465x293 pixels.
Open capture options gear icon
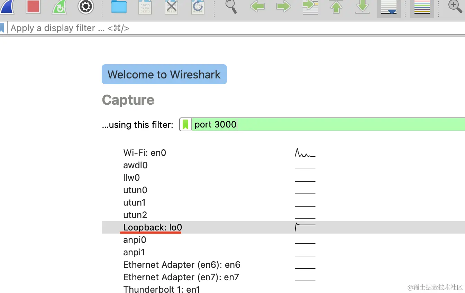tap(86, 7)
